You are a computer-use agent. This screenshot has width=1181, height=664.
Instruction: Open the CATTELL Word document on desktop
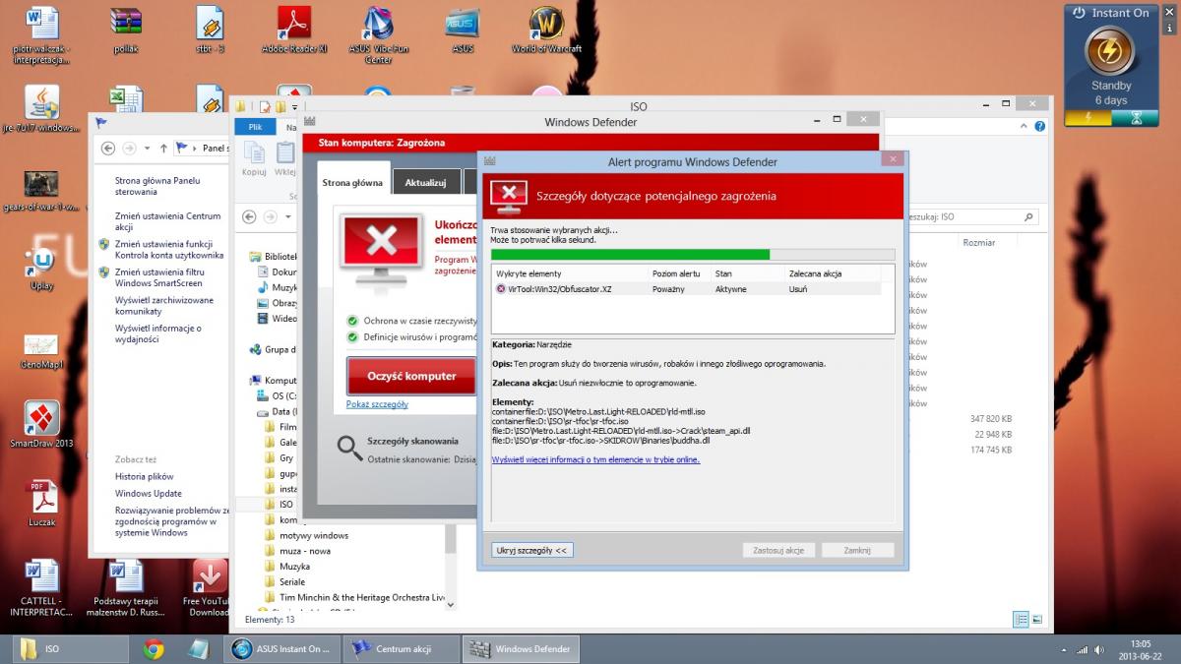[x=41, y=587]
